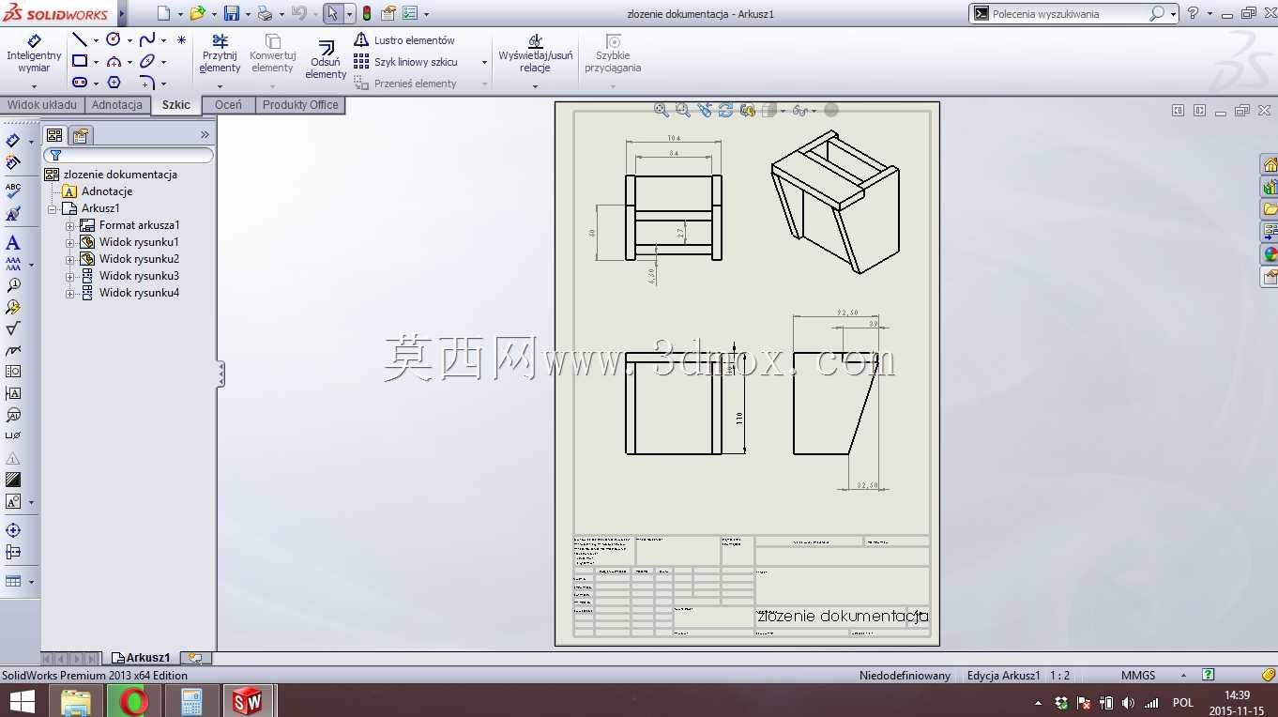Select the Szkic tab

click(176, 105)
